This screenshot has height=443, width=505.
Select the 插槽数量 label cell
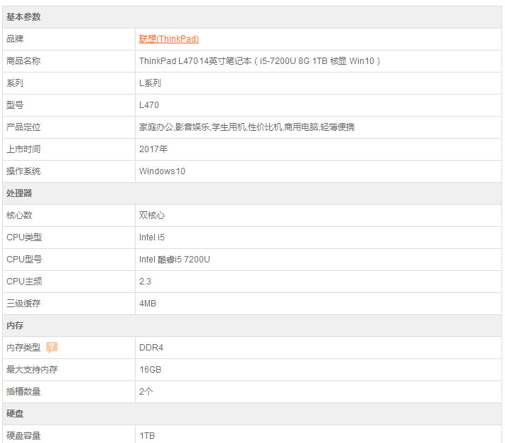click(69, 392)
